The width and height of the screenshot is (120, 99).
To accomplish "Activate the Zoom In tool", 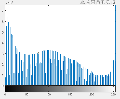I will [x=103, y=2].
